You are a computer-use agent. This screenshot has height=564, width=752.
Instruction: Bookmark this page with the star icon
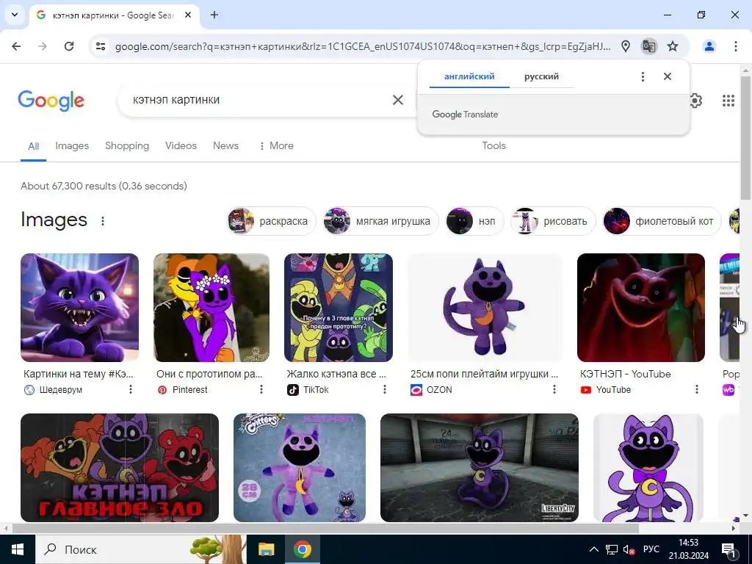673,46
